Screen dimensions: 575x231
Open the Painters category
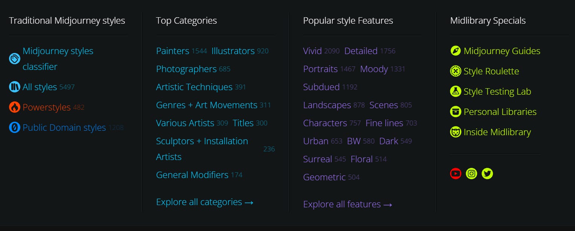tap(173, 51)
